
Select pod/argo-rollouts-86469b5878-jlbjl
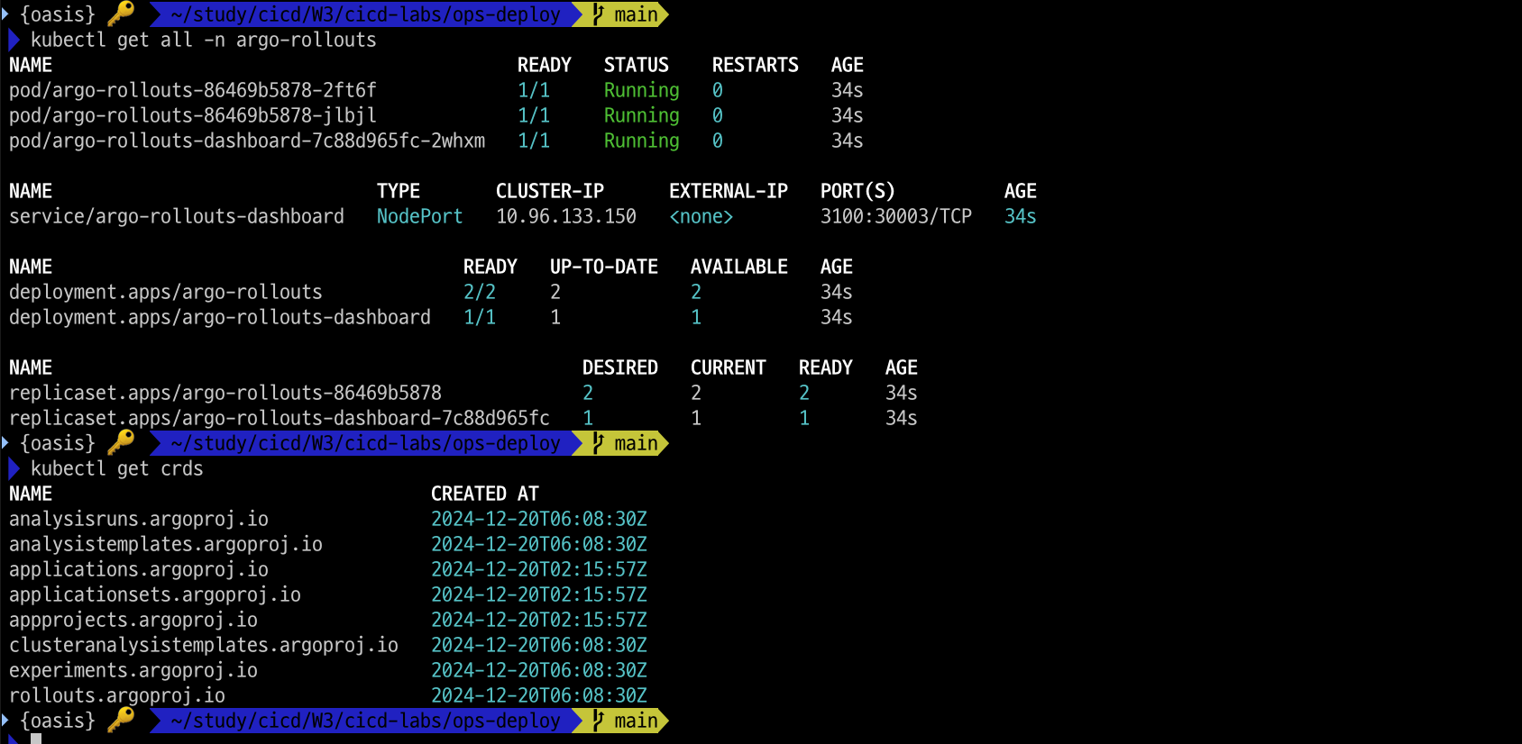pos(193,115)
